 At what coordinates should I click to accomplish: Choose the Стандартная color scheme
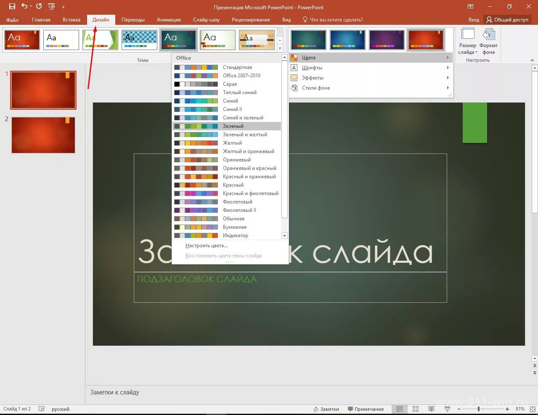point(227,67)
